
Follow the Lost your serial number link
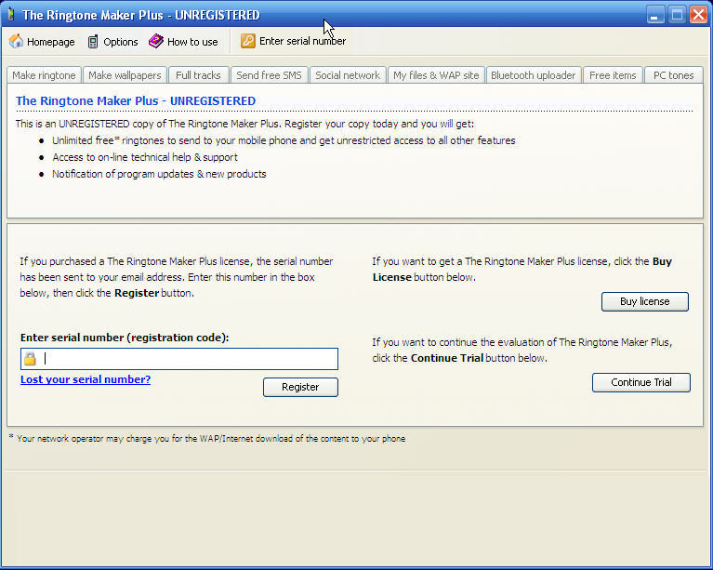[86, 379]
